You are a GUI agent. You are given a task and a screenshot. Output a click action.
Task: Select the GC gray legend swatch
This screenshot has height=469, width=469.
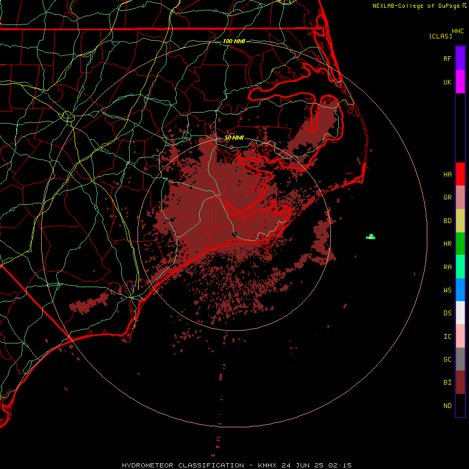point(460,359)
